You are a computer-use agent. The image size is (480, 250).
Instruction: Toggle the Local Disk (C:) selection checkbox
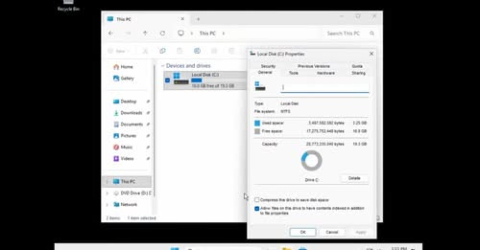coord(167,80)
